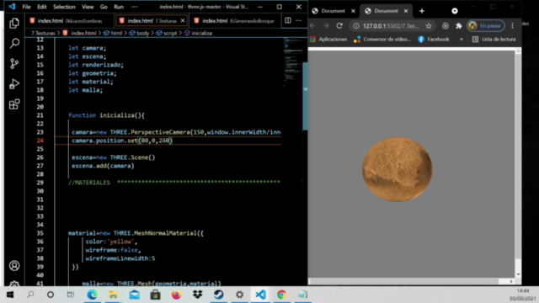539x303 pixels.
Task: Open Microsoft Store from taskbar
Action: pos(155,295)
